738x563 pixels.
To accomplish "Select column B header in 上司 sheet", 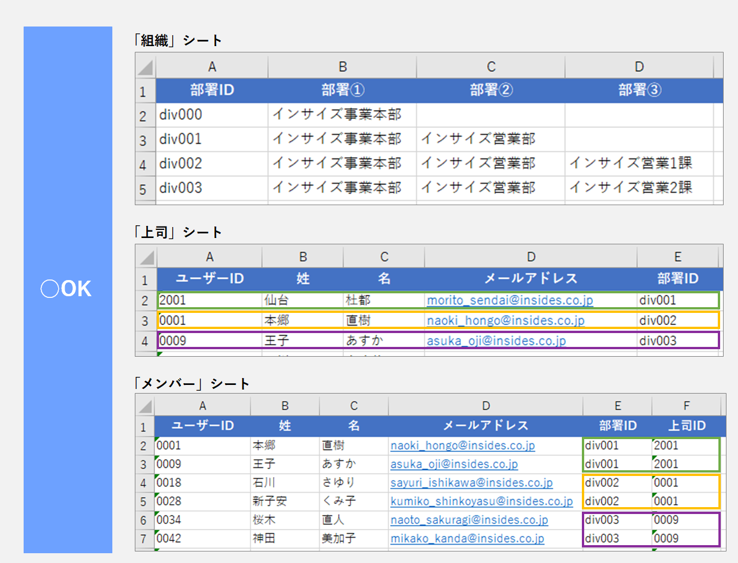I will click(x=303, y=257).
